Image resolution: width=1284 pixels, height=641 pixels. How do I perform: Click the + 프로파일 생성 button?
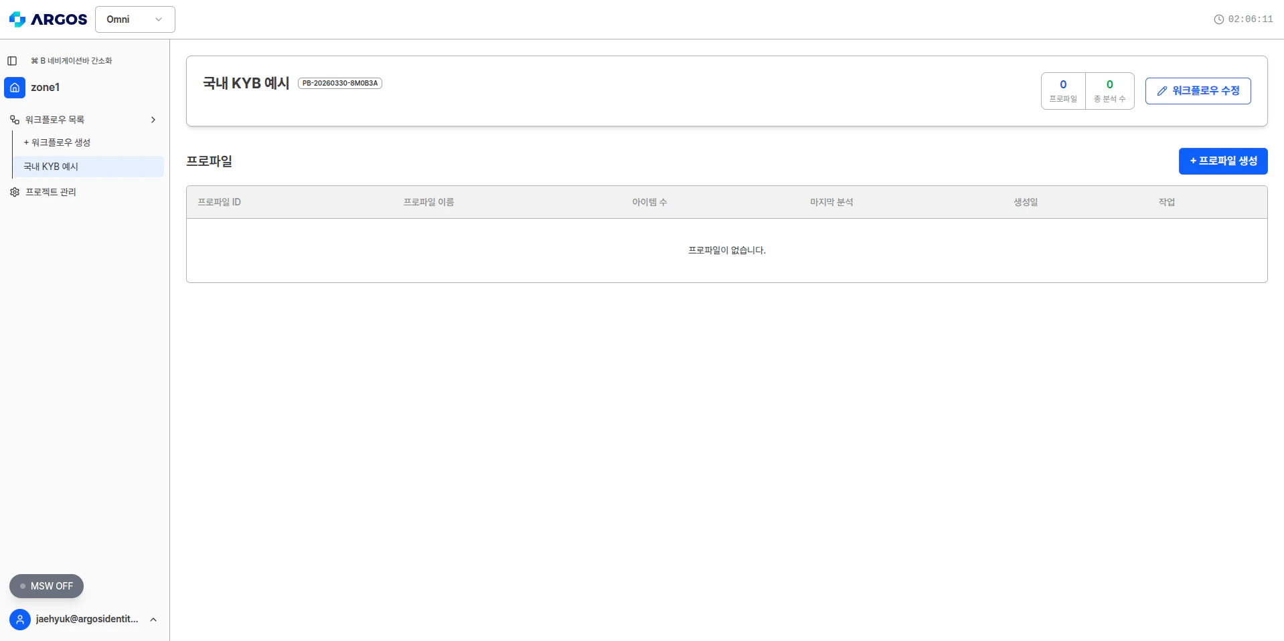(x=1223, y=161)
